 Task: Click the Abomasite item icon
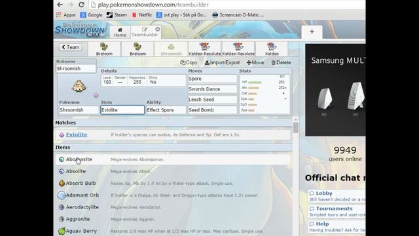point(62,159)
